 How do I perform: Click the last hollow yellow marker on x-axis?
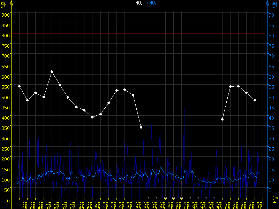pos(214,198)
